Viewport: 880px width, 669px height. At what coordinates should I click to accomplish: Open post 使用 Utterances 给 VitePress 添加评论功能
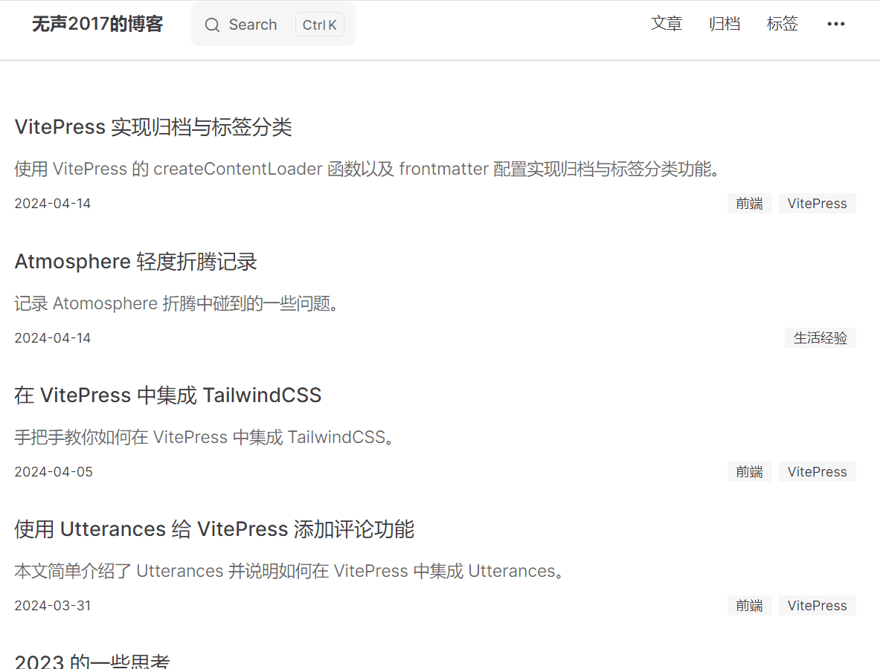click(x=214, y=529)
